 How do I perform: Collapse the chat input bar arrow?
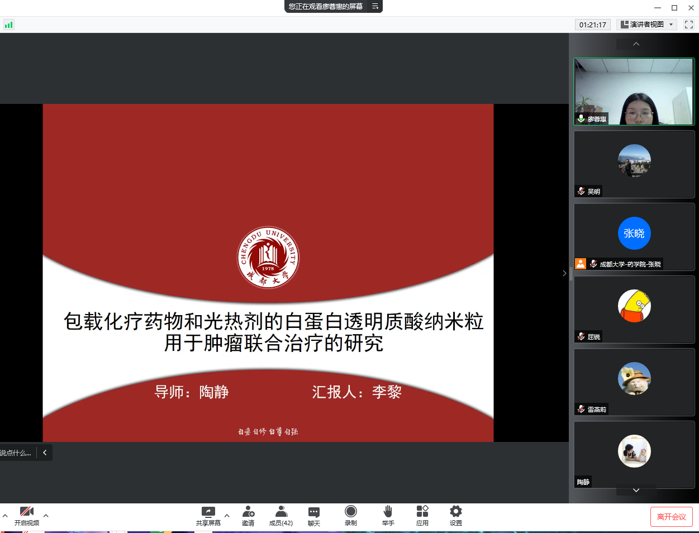pos(45,453)
